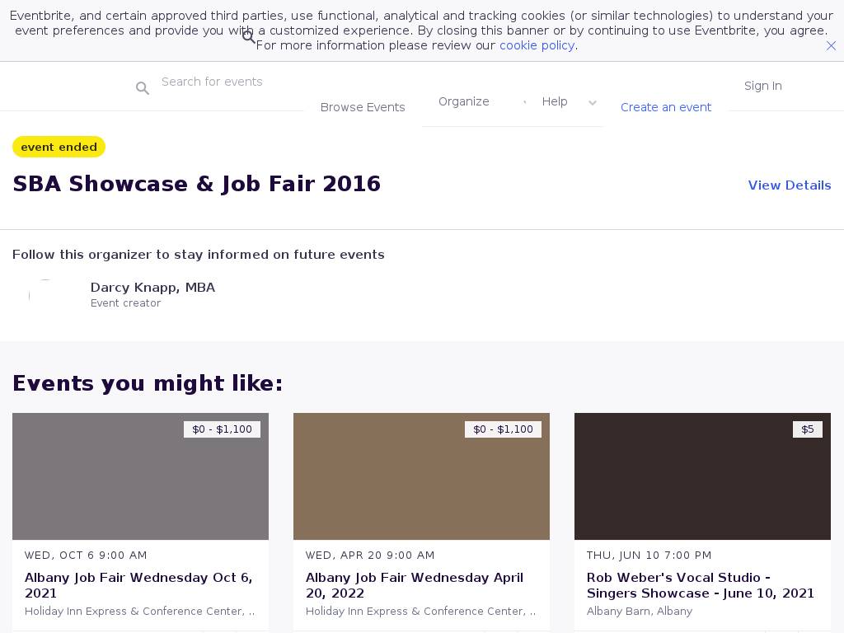Click the Albany Job Fair Wednesday Oct 6, 2021 title
Image resolution: width=844 pixels, height=633 pixels.
tap(138, 585)
